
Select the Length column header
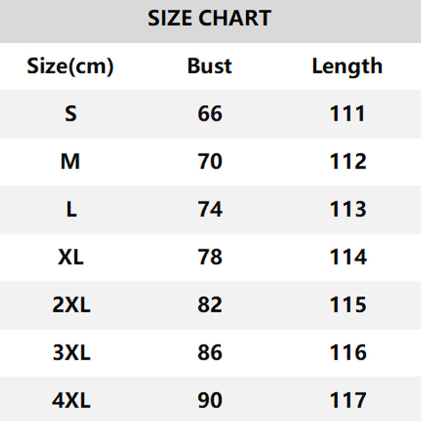click(x=347, y=66)
